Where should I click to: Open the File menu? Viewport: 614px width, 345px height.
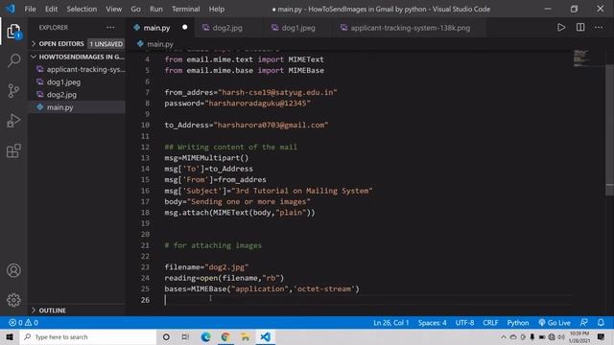click(30, 9)
